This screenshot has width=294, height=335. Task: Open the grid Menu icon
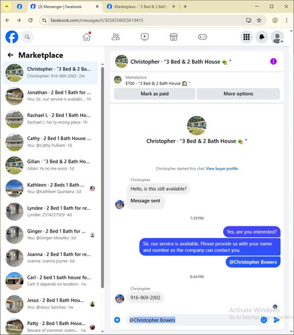(246, 37)
